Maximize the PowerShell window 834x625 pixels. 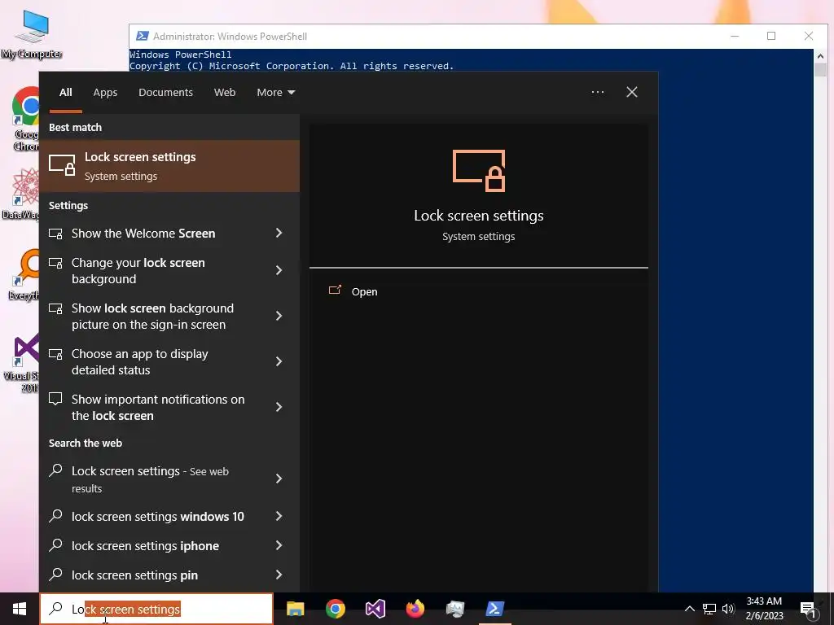pos(771,36)
